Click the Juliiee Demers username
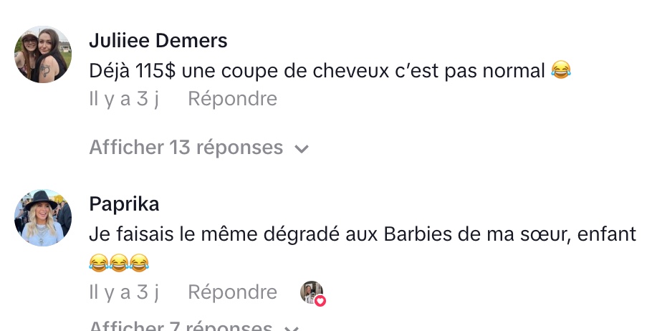The width and height of the screenshot is (652, 331). tap(158, 41)
